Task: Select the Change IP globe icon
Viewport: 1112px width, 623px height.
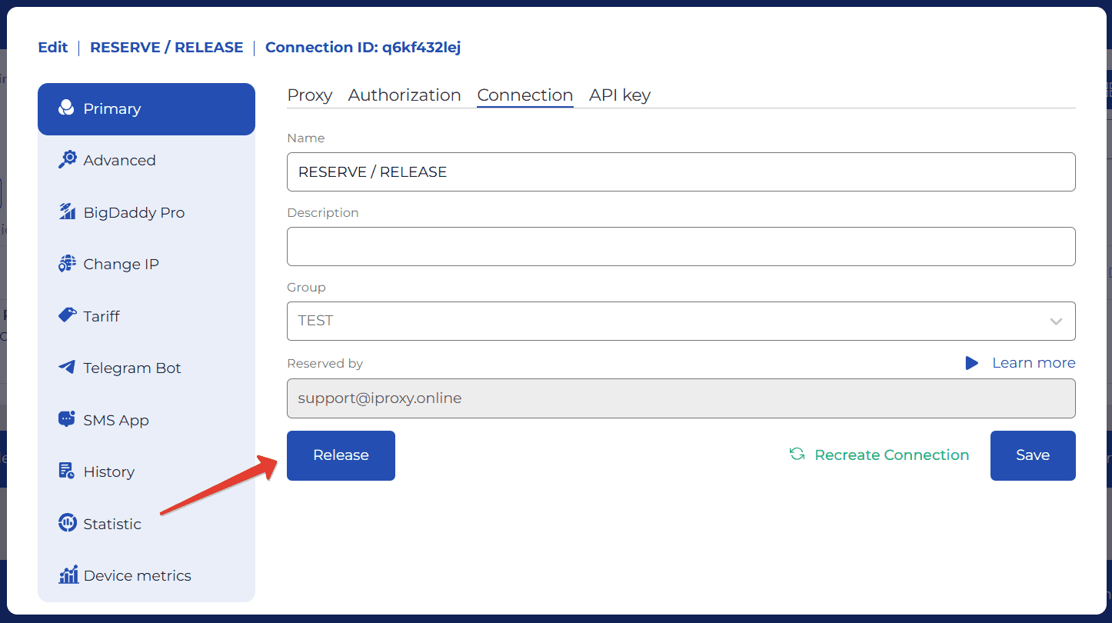Action: pyautogui.click(x=68, y=264)
